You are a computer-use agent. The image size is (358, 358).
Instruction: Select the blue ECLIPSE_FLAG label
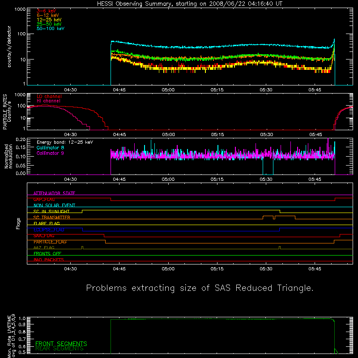tap(49, 230)
